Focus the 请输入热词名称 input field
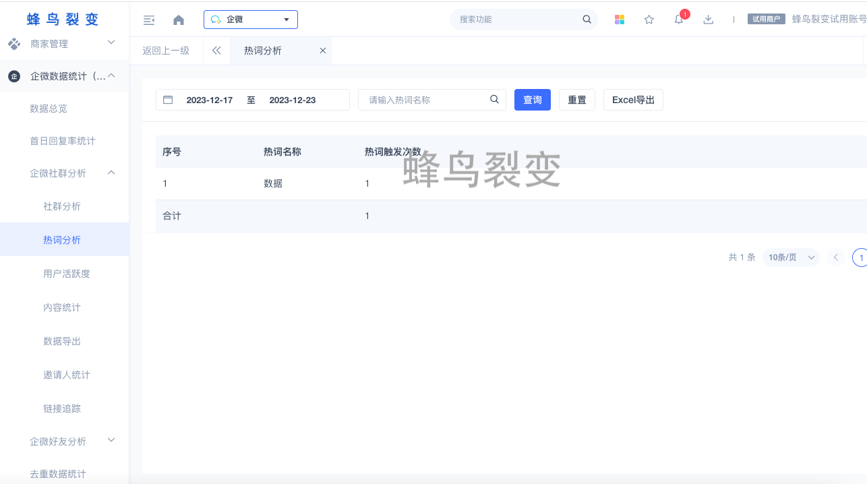The width and height of the screenshot is (867, 484). point(425,100)
